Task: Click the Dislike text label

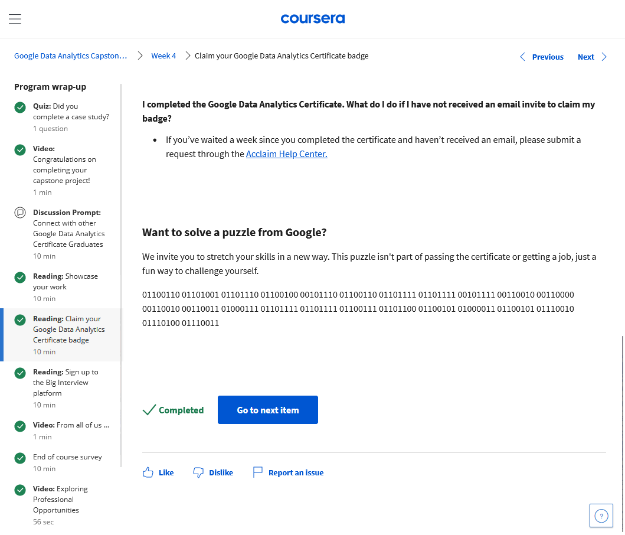Action: 221,473
